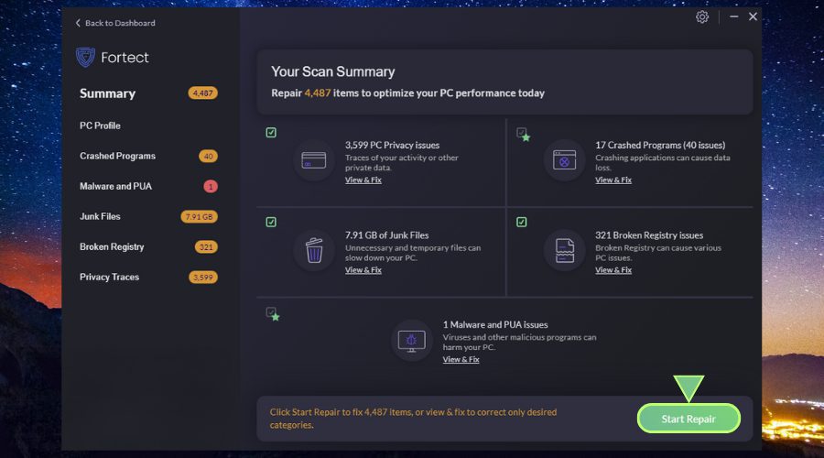The width and height of the screenshot is (824, 458).
Task: Click View & Fix under Junk Files
Action: pos(363,270)
